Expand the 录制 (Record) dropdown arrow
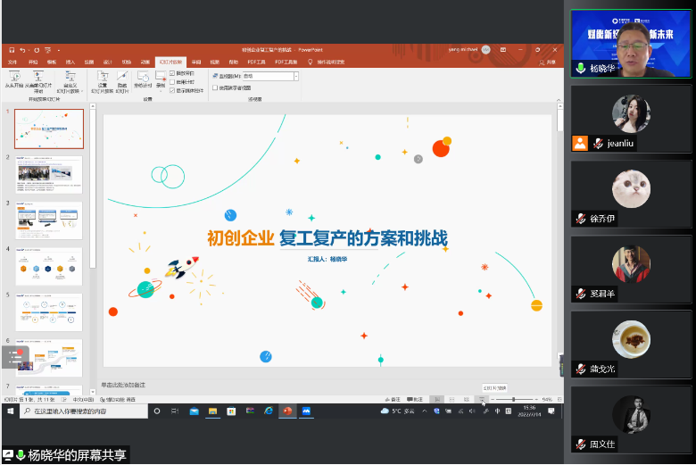Image resolution: width=696 pixels, height=465 pixels. (160, 90)
